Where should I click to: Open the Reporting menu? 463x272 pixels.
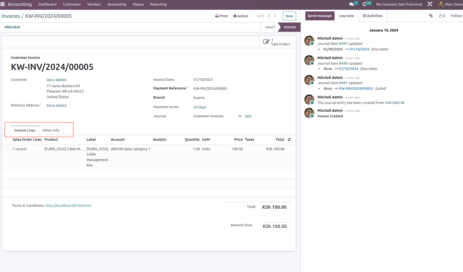pos(158,4)
